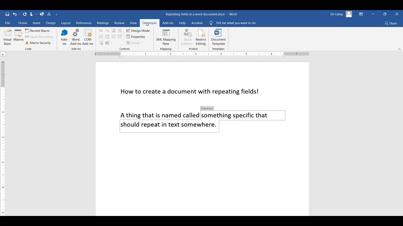Click the user account avatar icon
Image resolution: width=403 pixels, height=226 pixels.
pyautogui.click(x=349, y=14)
